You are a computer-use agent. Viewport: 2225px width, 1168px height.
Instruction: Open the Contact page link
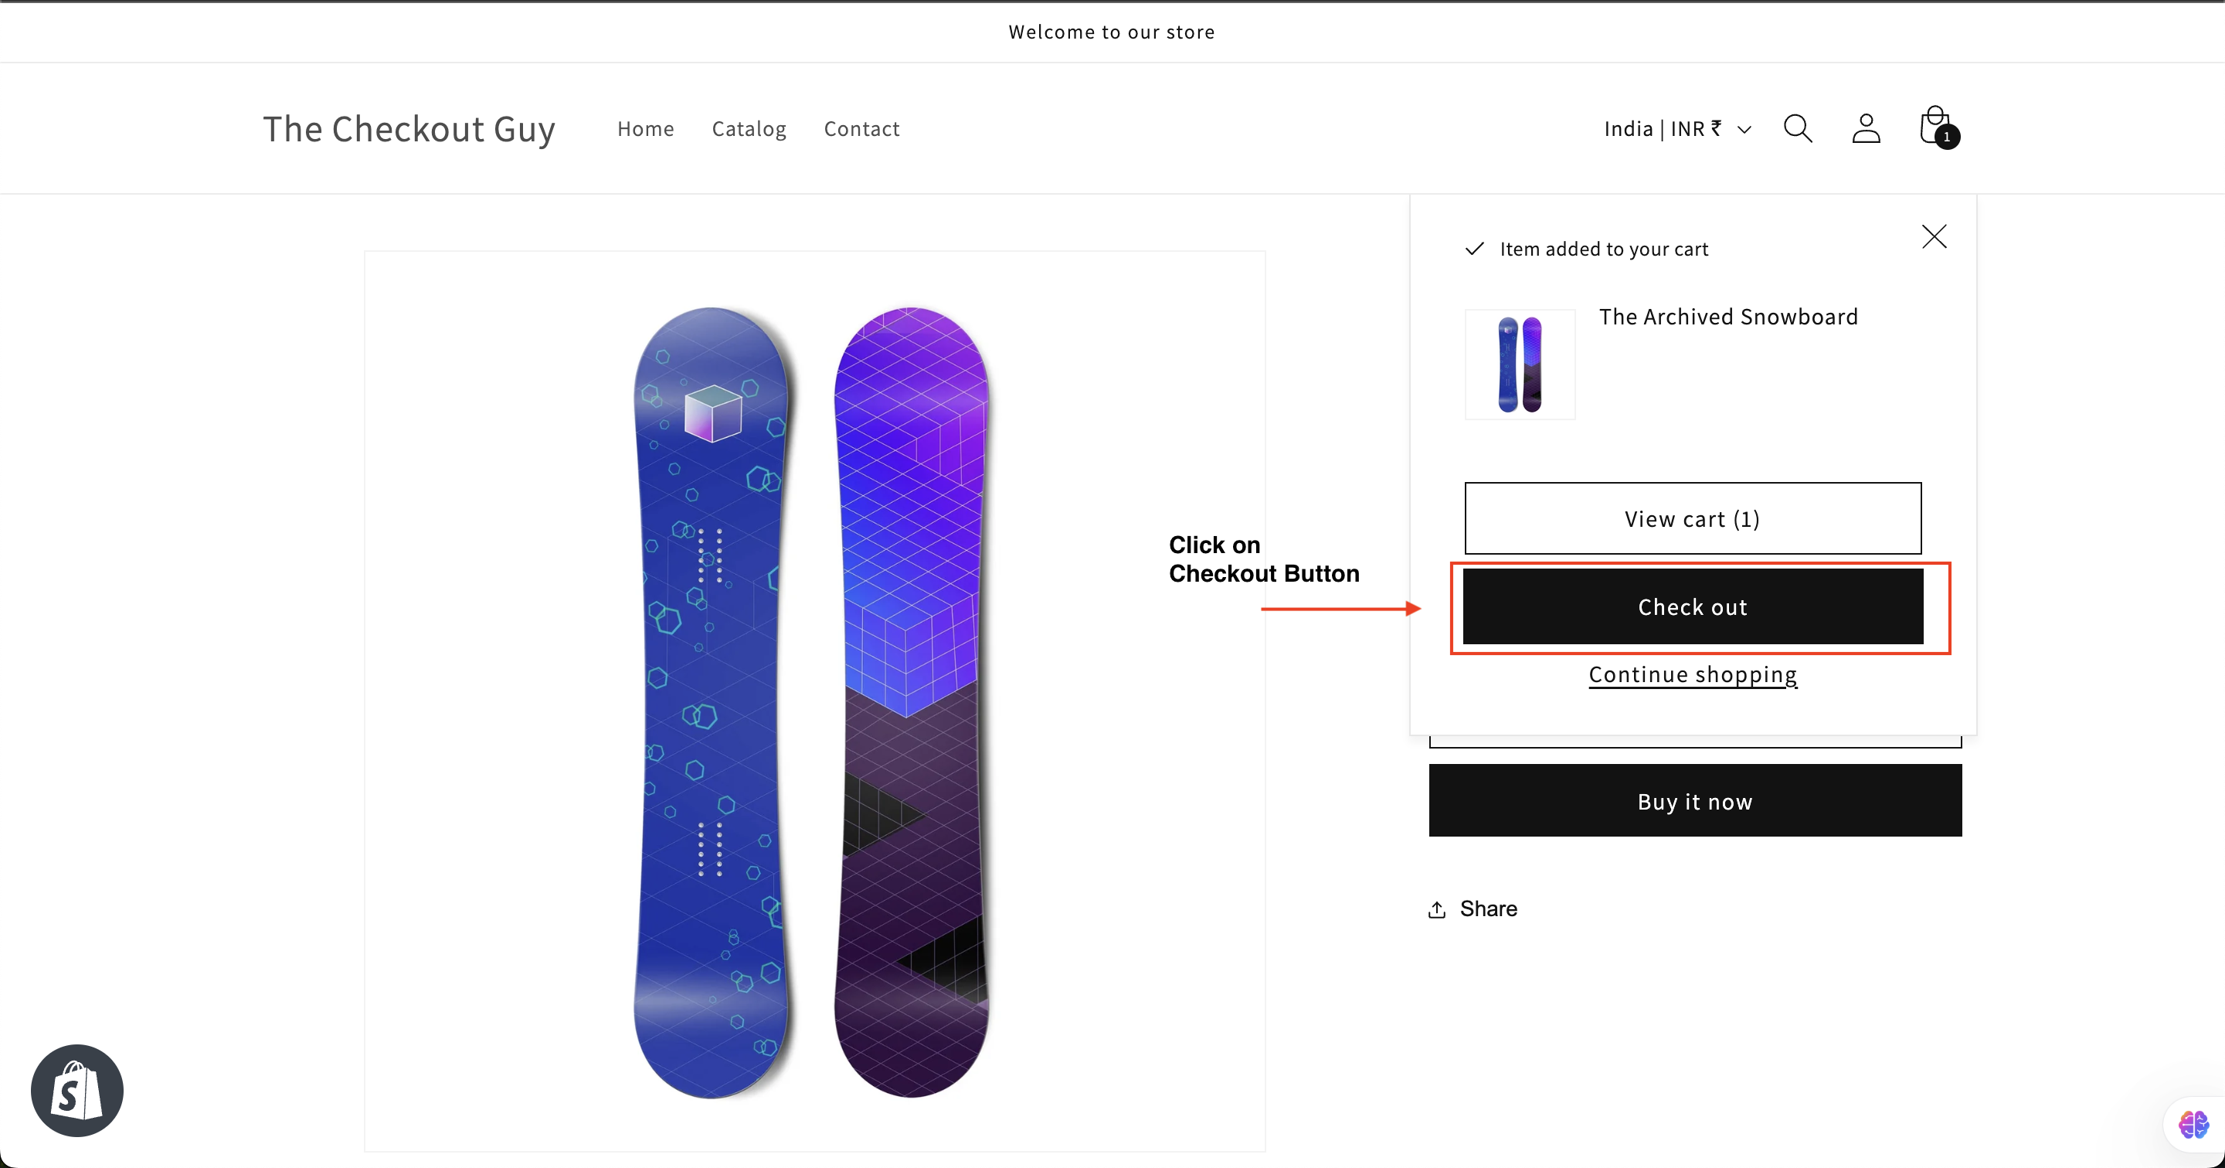pos(861,129)
